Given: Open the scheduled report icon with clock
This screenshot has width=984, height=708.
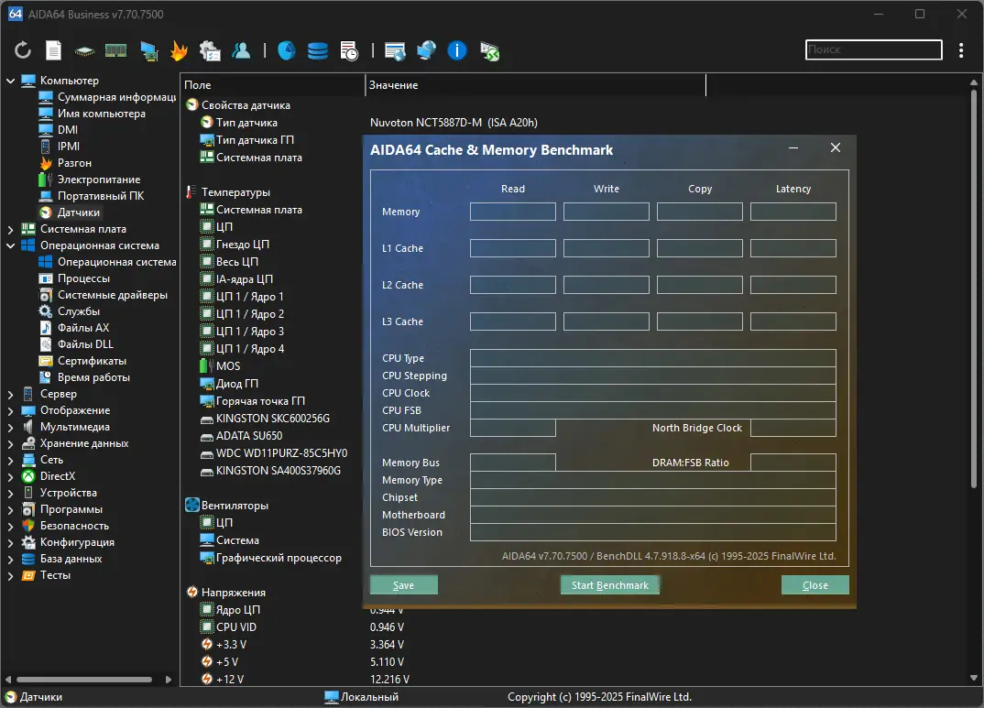Looking at the screenshot, I should click(349, 50).
